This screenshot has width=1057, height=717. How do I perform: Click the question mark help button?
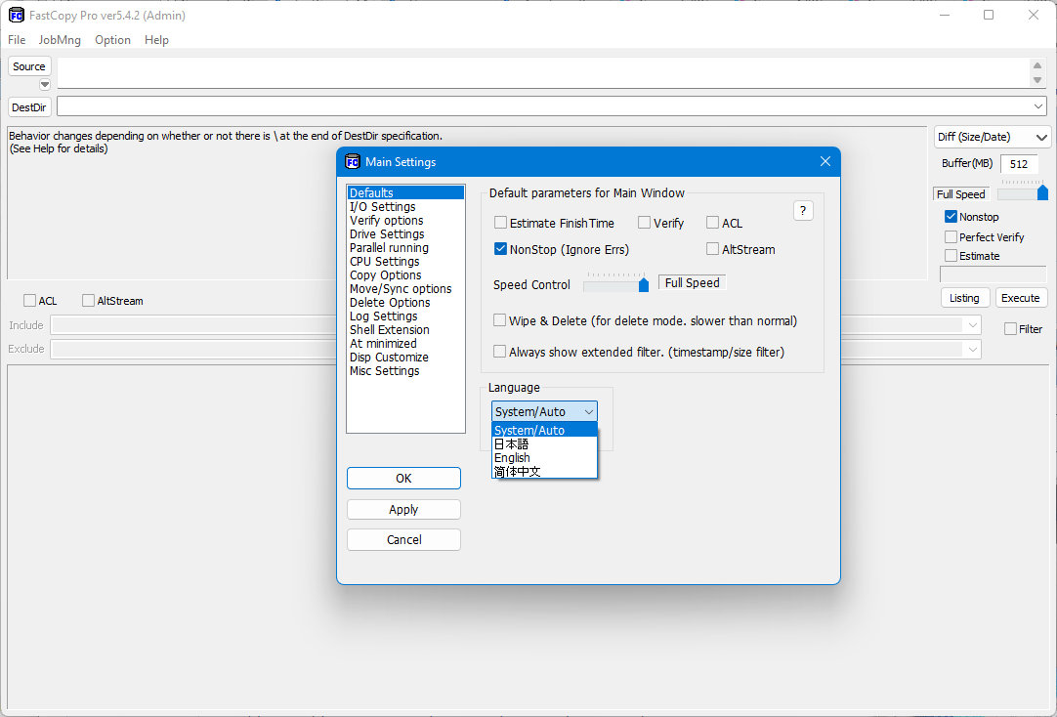802,211
